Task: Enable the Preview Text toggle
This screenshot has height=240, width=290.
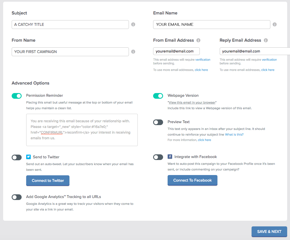Action: (158, 122)
